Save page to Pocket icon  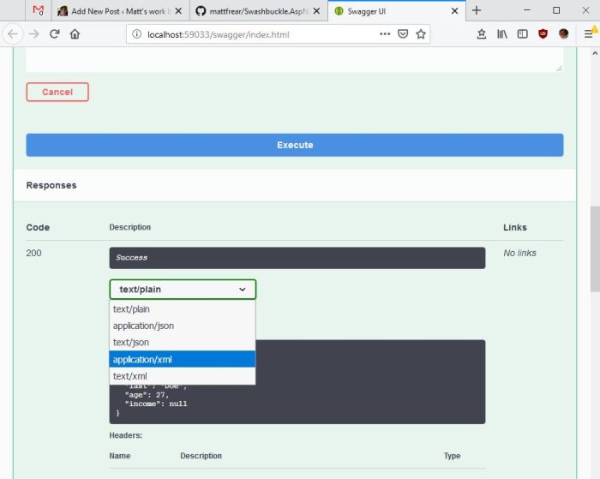[403, 34]
